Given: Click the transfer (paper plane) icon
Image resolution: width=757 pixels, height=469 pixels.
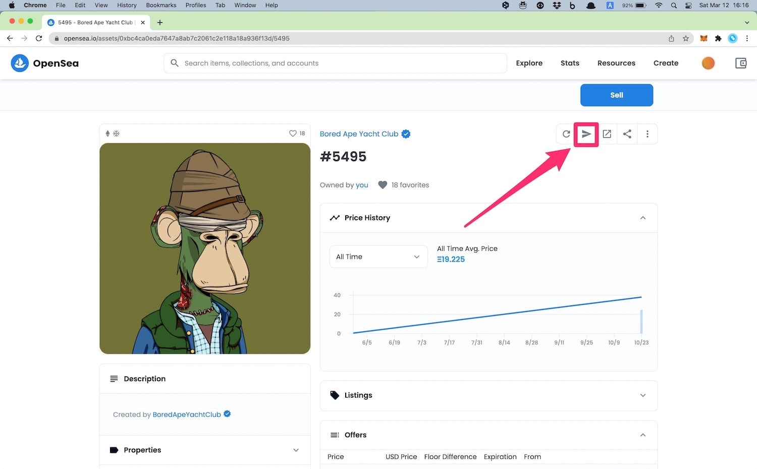Looking at the screenshot, I should click(586, 134).
